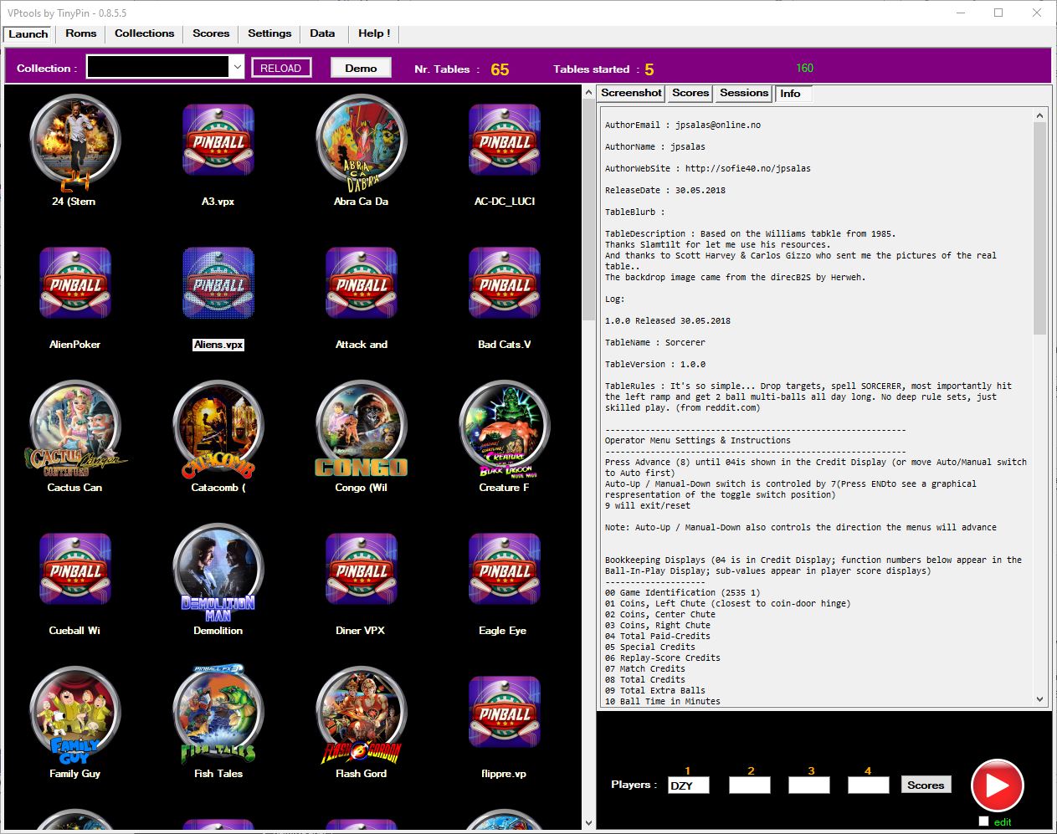Open the Screenshot tab
Viewport: 1057px width, 834px height.
click(x=631, y=93)
